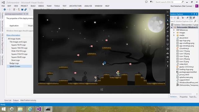Viewport: 199px width, 112px height.
Task: Collapse the Zisforzombie project node
Action: pos(172,27)
